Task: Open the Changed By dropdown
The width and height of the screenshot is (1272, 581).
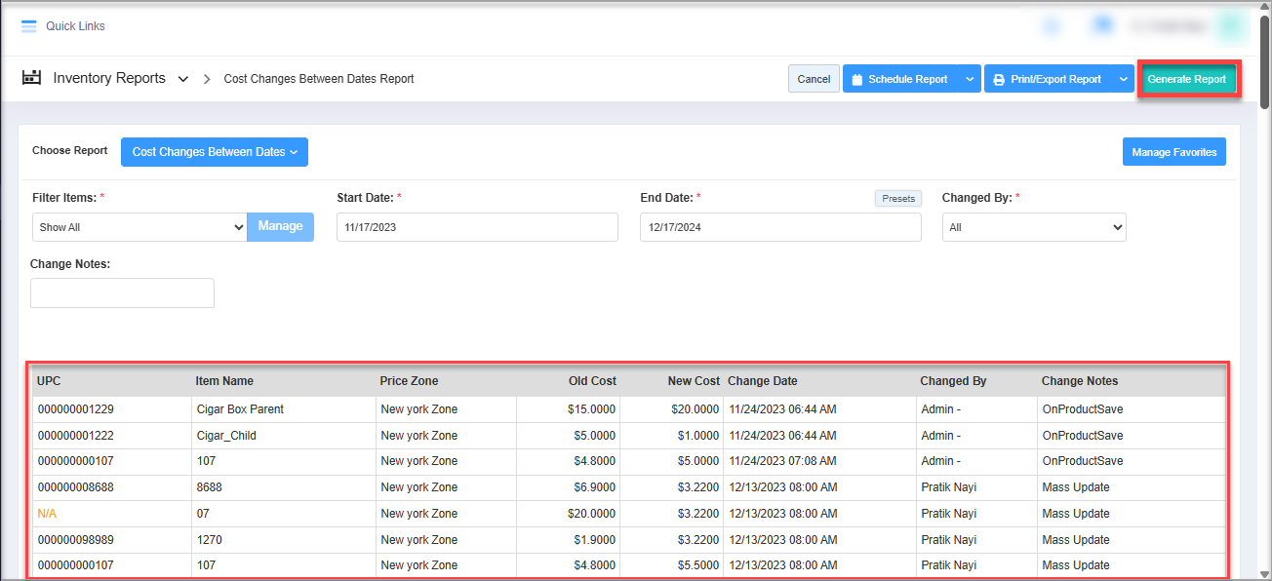Action: (1033, 227)
